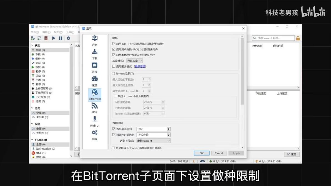Open the 更多信息 link

point(140,66)
